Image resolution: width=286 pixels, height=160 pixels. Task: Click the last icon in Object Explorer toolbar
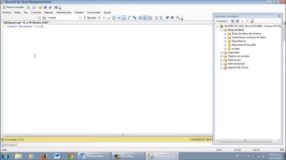click(252, 21)
